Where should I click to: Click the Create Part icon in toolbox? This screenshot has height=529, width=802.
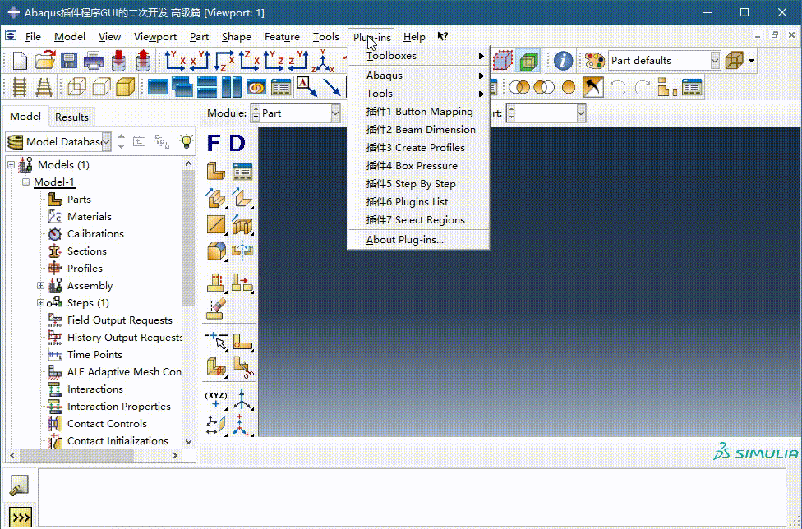[216, 172]
